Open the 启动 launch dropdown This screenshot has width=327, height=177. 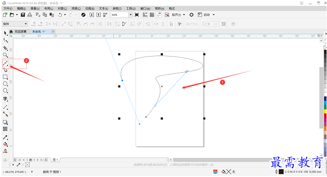(214, 15)
